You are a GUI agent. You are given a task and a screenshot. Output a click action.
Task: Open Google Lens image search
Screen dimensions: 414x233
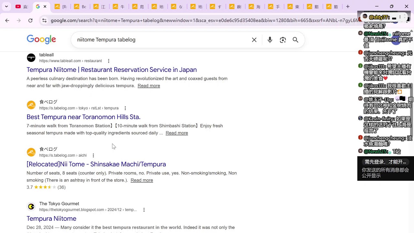[x=283, y=40]
